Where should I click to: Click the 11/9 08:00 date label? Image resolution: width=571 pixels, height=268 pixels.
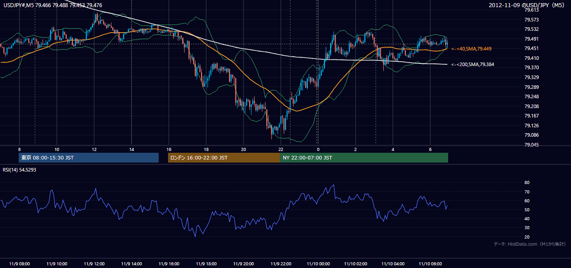tap(19, 264)
